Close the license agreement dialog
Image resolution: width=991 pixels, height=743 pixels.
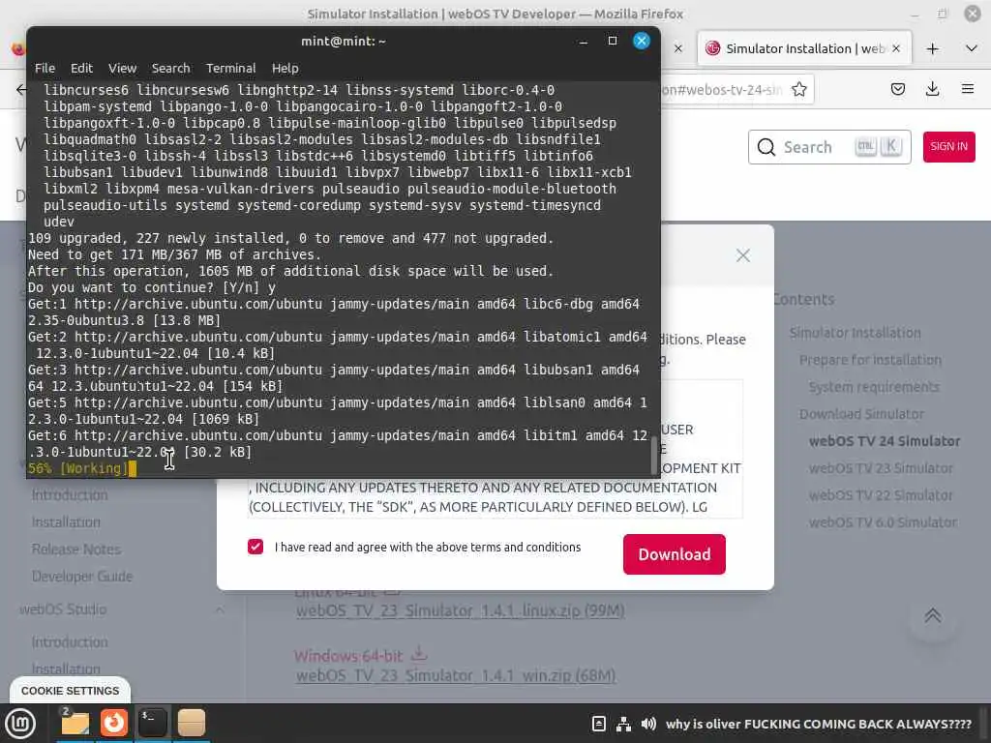(x=743, y=255)
